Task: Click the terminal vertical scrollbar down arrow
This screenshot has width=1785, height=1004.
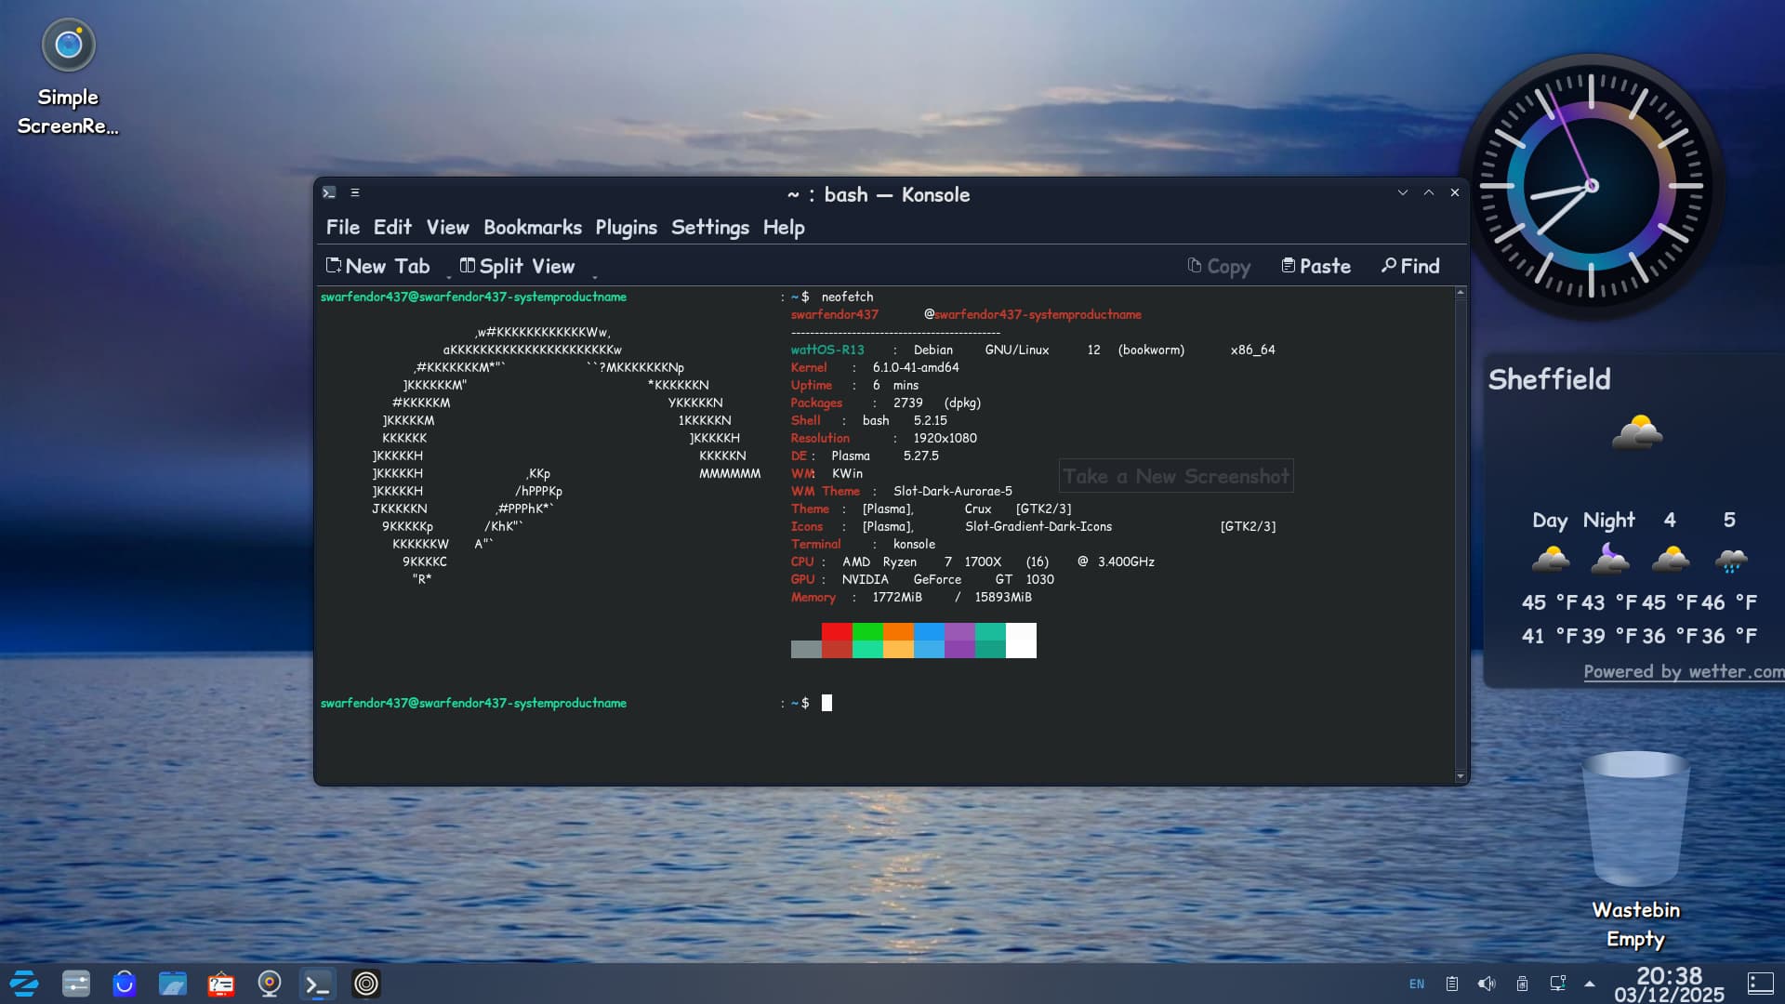Action: point(1461,776)
